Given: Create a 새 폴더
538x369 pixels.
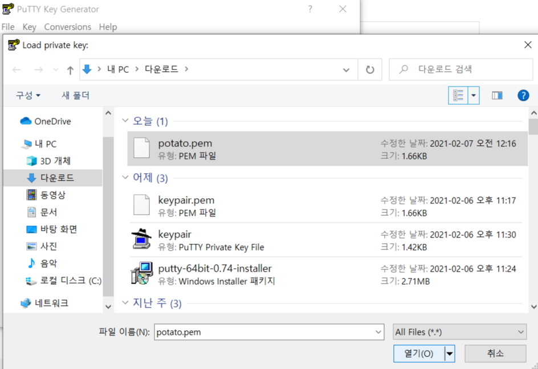Looking at the screenshot, I should coord(75,95).
